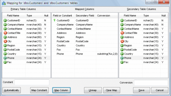The height and width of the screenshot is (96, 171).
Task: Click nvarchar(40) type of secondary CompanyName
Action: pos(151,25)
